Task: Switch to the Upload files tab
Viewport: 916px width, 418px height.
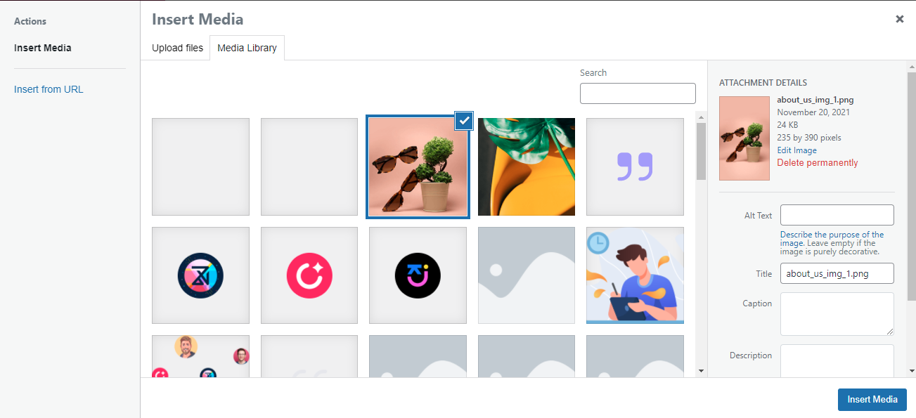Action: pyautogui.click(x=177, y=48)
